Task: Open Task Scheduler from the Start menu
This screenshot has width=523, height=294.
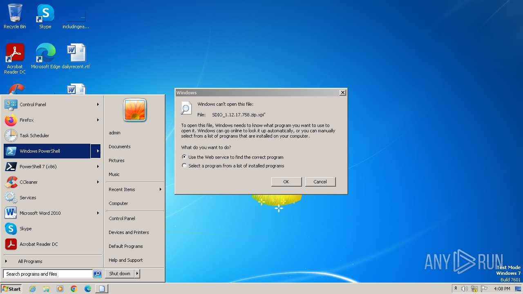Action: pyautogui.click(x=52, y=136)
